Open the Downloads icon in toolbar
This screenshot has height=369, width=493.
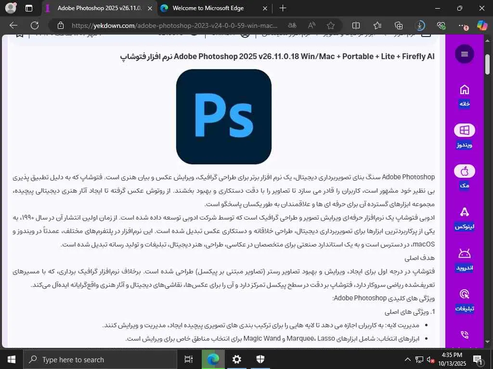click(x=420, y=25)
